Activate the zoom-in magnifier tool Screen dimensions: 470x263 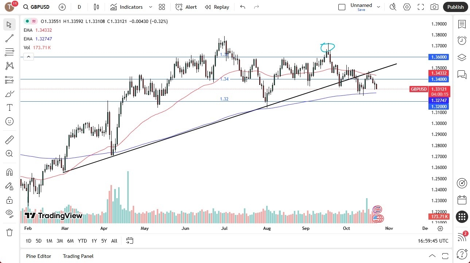(x=9, y=153)
